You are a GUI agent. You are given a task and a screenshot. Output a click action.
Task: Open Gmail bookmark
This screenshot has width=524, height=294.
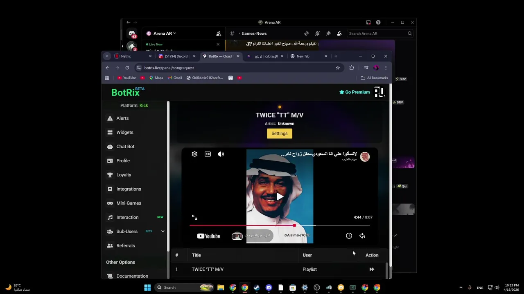pyautogui.click(x=175, y=78)
